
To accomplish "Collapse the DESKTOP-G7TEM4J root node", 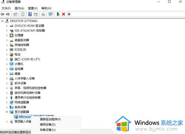I will click(x=2, y=21).
